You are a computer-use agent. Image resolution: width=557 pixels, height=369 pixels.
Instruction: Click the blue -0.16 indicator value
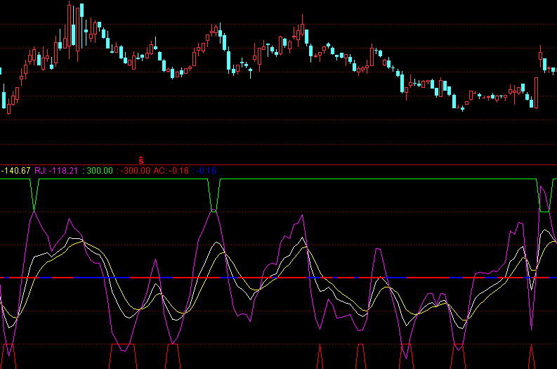pos(207,171)
